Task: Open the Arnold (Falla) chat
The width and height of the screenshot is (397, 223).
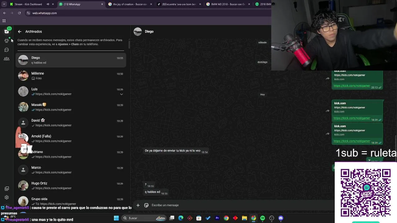Action: pos(71,138)
